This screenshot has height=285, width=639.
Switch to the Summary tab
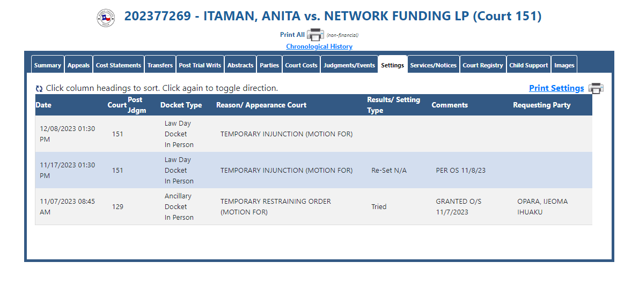click(x=48, y=65)
